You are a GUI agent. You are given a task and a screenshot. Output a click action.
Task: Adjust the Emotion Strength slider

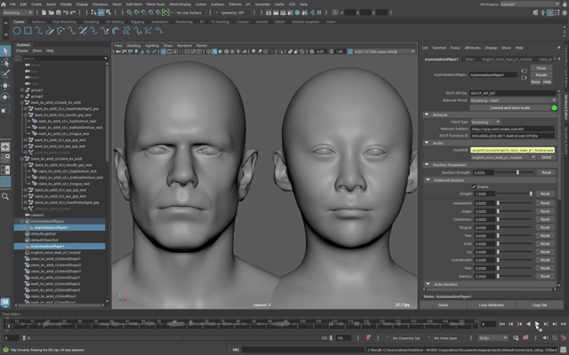tap(516, 171)
